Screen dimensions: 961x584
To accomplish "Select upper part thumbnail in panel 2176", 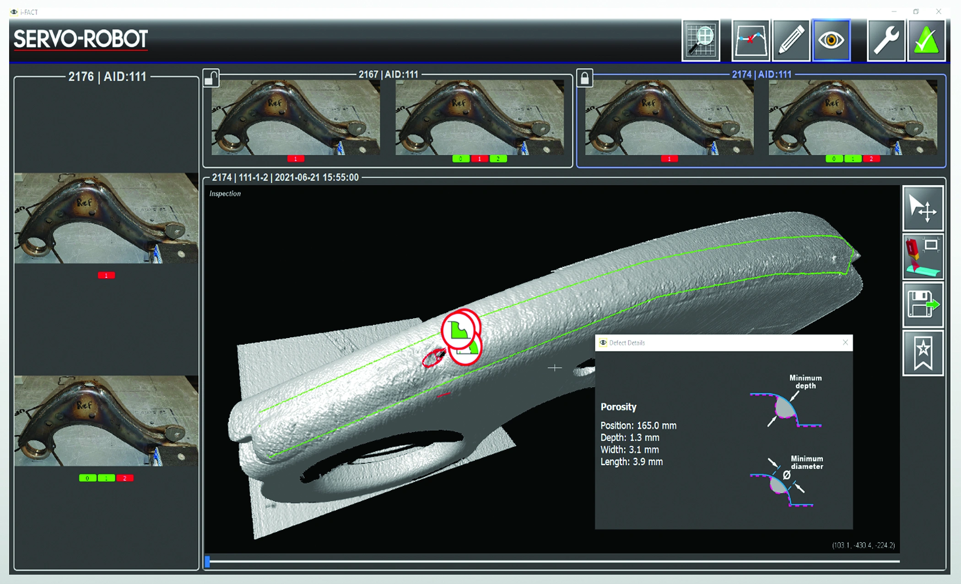I will (x=106, y=218).
